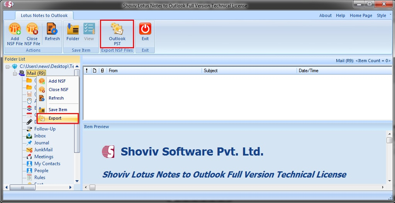Click the red Exit power icon

(x=145, y=29)
